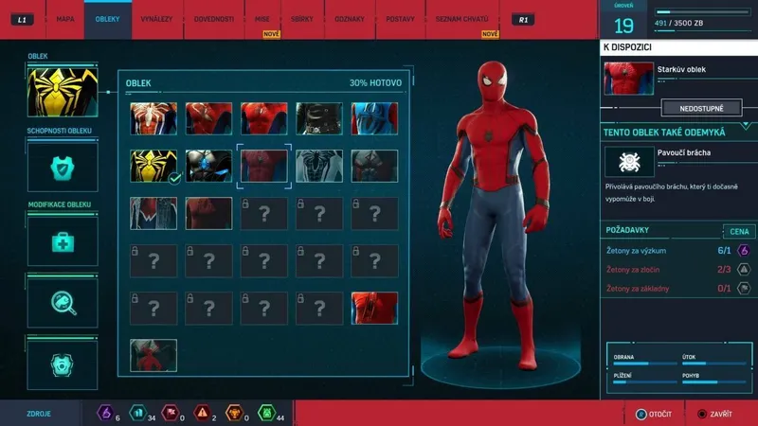Click the ZAVŘÍT close button
The image size is (758, 426).
tap(715, 415)
